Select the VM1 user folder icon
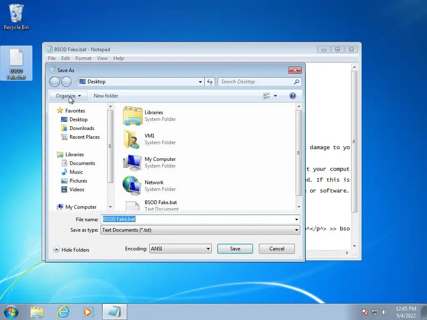Image resolution: width=427 pixels, height=320 pixels. (132, 139)
